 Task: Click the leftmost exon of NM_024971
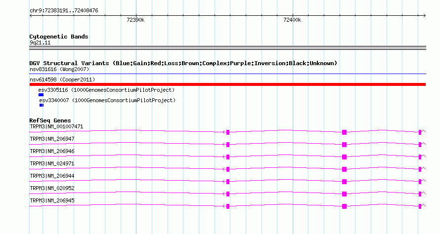pos(228,169)
